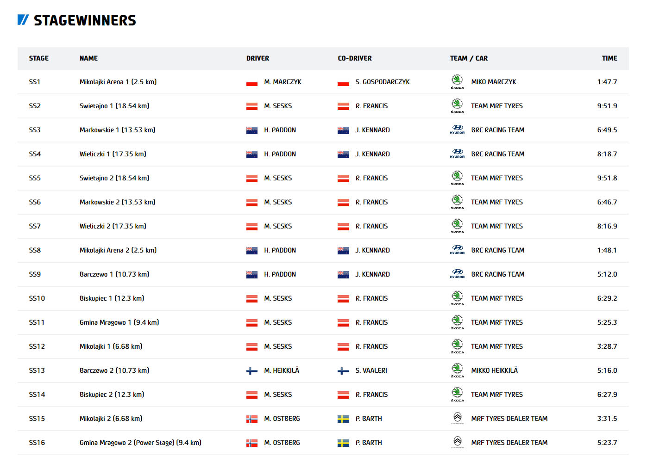Click the Hyundai logo in SS3 row

(457, 130)
